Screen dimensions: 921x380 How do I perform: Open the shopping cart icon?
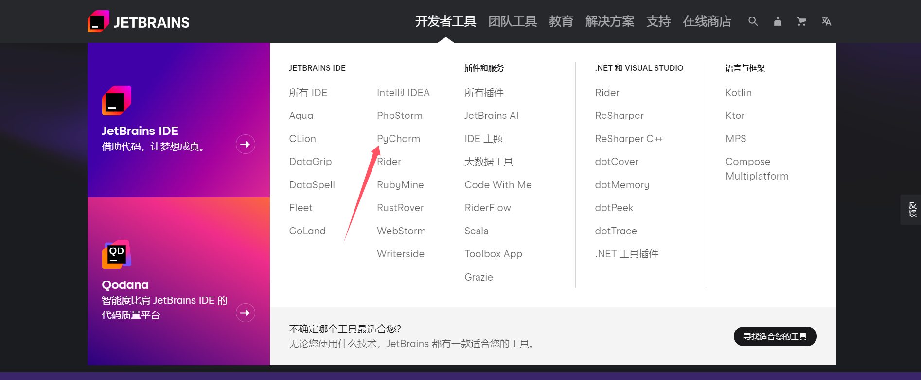click(x=802, y=21)
